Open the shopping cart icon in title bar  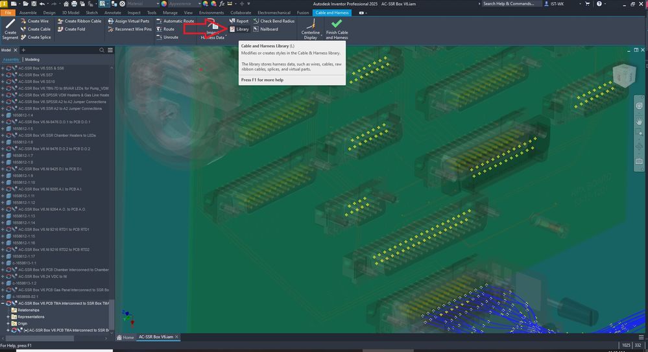pos(587,4)
